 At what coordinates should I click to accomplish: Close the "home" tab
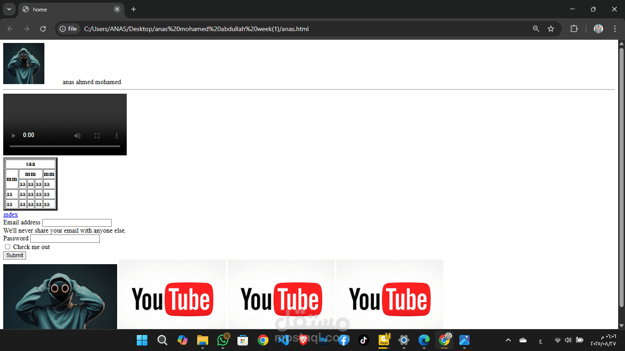[x=117, y=9]
